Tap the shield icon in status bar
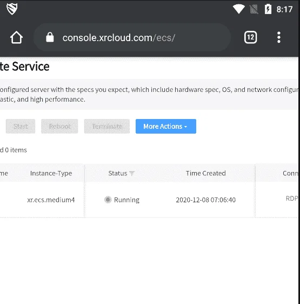The width and height of the screenshot is (300, 304). (x=12, y=9)
